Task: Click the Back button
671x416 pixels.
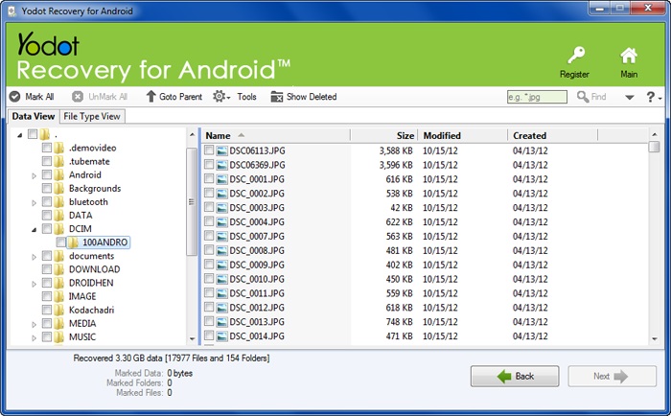Action: tap(515, 376)
